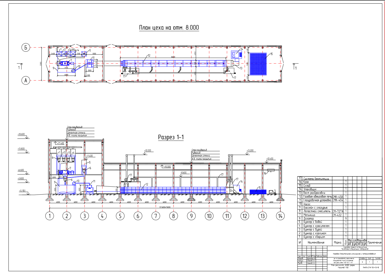This screenshot has width=385, height=274.
Task: Select the +6.600 elevation mark
Action: click(x=23, y=172)
